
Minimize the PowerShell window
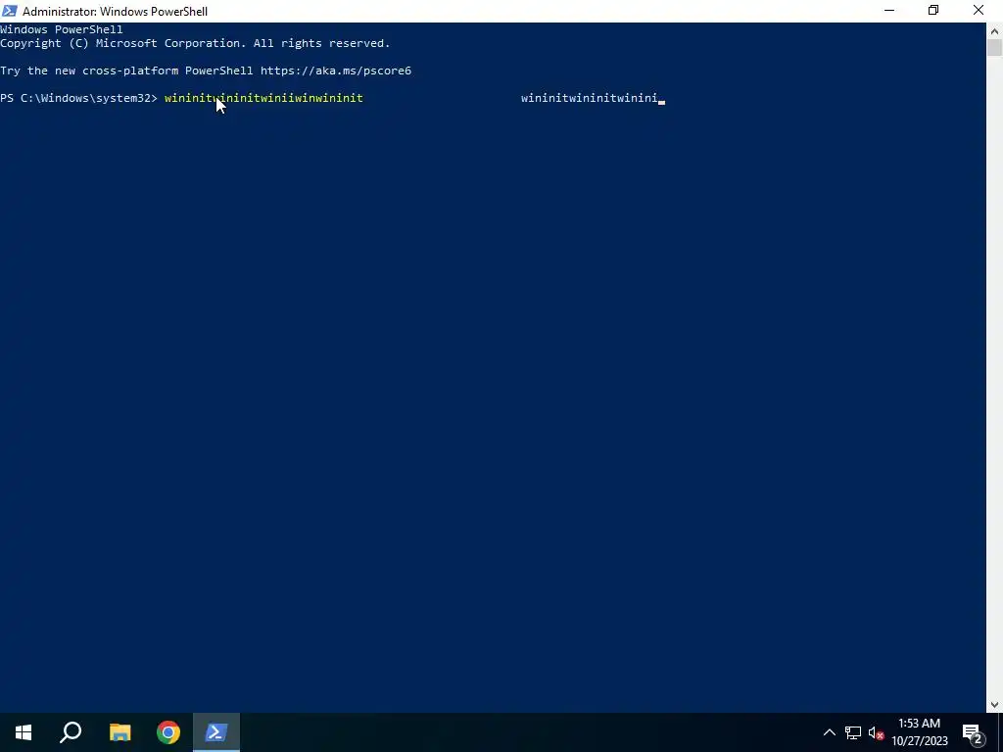click(x=889, y=10)
